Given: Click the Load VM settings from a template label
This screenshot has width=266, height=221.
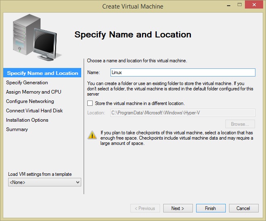Looking at the screenshot, I should click(40, 174).
